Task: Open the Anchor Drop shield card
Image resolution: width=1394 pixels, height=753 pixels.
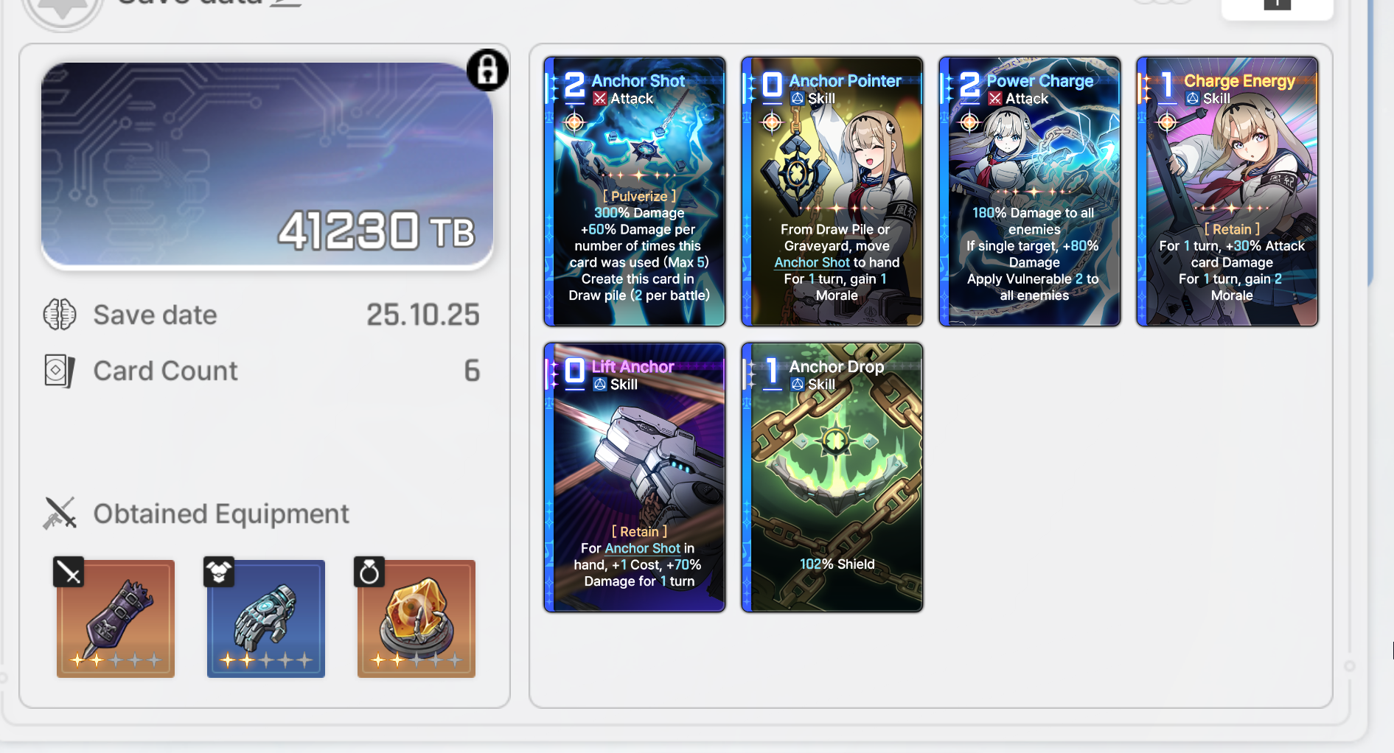Action: (x=832, y=477)
